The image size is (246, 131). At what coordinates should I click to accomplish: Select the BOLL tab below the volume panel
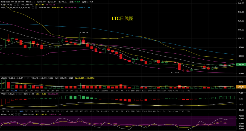(92, 90)
